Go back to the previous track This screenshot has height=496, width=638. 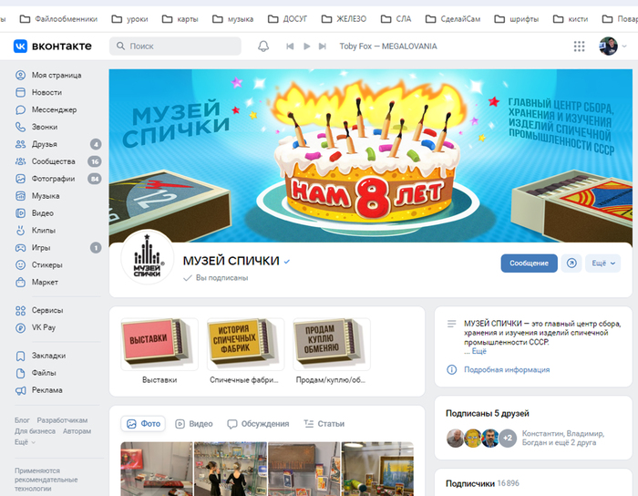pyautogui.click(x=290, y=46)
